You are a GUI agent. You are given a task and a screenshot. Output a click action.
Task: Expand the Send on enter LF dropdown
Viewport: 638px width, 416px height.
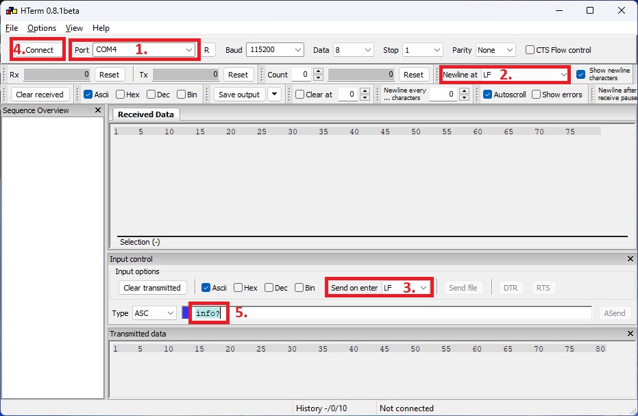pos(424,288)
